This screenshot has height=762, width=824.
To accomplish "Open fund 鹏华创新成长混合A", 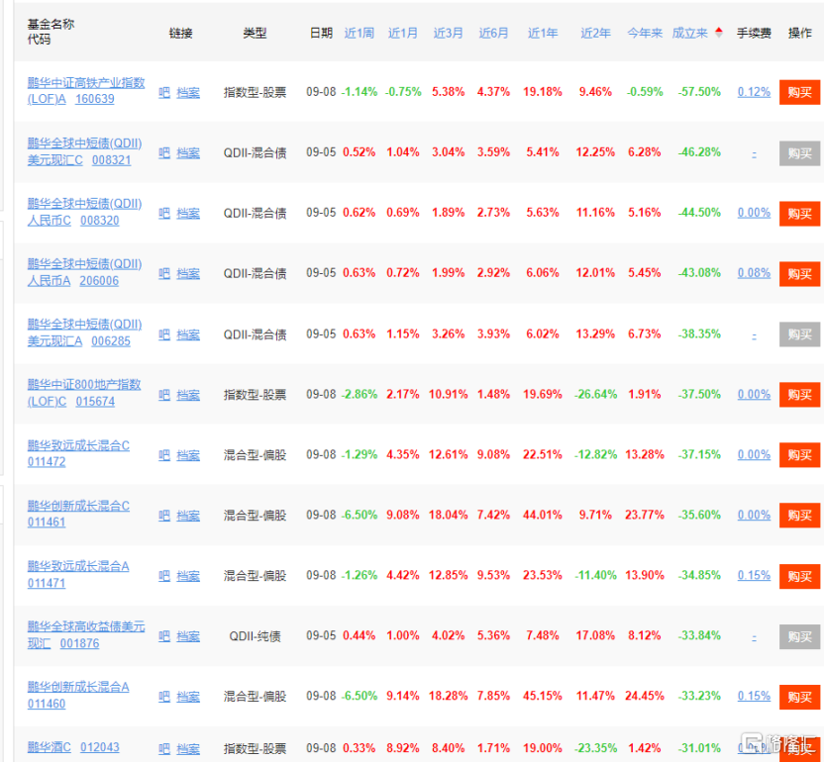I will coord(78,687).
